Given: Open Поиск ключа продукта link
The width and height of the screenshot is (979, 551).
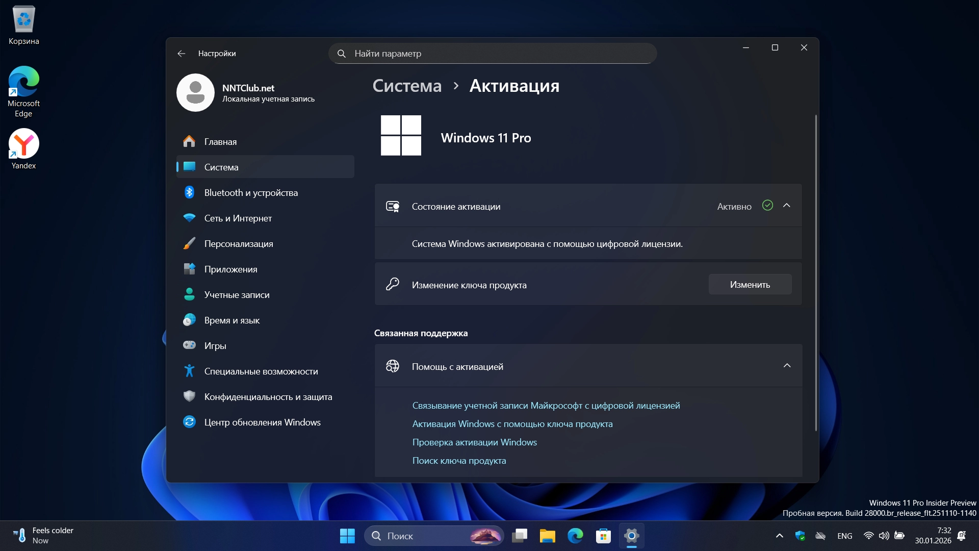Looking at the screenshot, I should click(459, 461).
